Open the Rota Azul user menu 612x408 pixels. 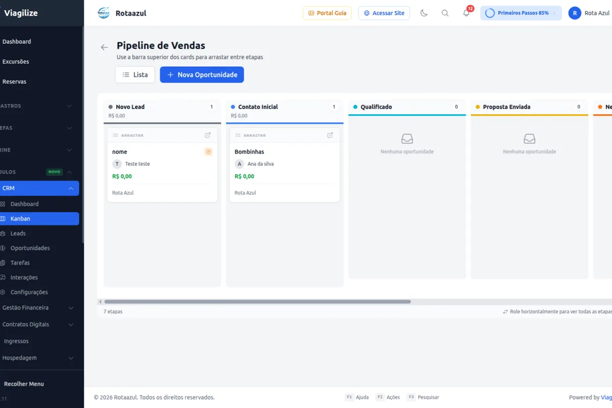click(x=590, y=13)
